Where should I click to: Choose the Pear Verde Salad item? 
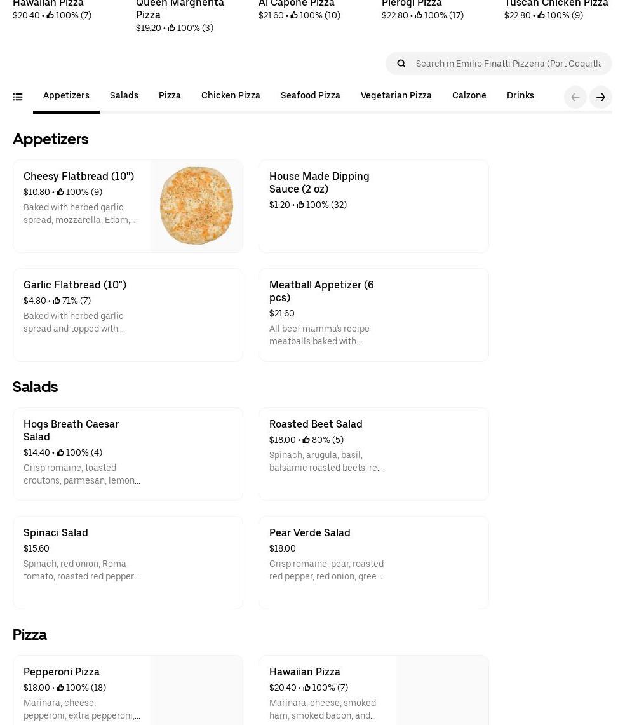373,562
